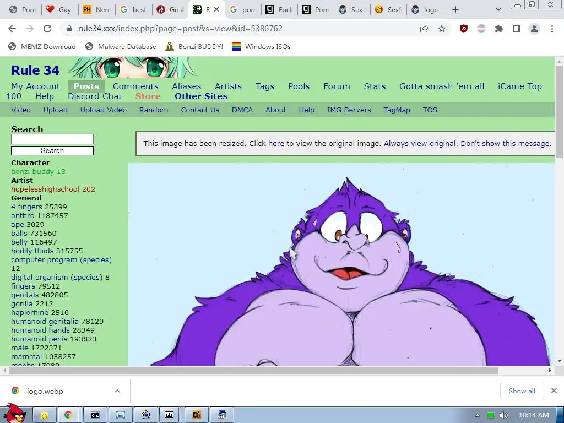This screenshot has width=564, height=423.
Task: Switch to the Google 'best' tab
Action: (134, 10)
